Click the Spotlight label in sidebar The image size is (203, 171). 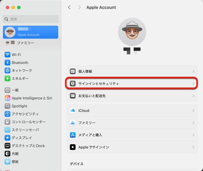pyautogui.click(x=19, y=106)
